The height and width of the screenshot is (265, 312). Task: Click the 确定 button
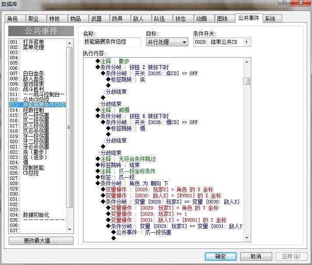coord(221,256)
